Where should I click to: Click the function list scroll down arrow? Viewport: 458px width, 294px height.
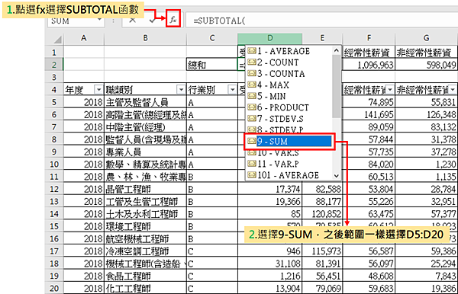tap(337, 176)
